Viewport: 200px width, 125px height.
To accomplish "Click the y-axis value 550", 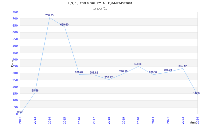I will (15, 39).
